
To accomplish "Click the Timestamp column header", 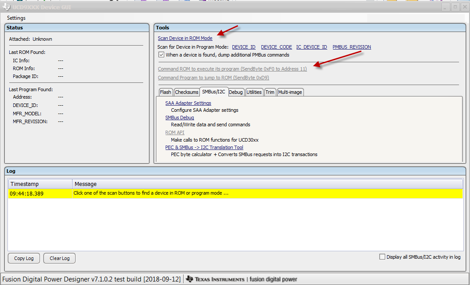I will tap(40, 184).
